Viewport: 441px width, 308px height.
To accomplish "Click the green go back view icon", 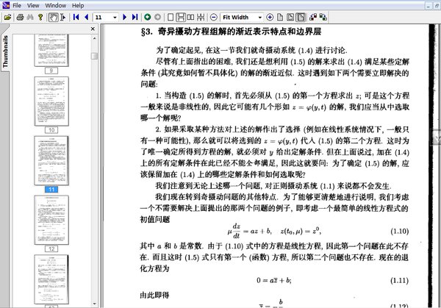I will point(148,17).
